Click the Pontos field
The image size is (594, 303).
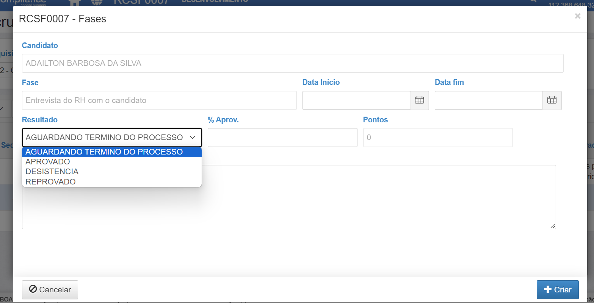[x=438, y=137]
